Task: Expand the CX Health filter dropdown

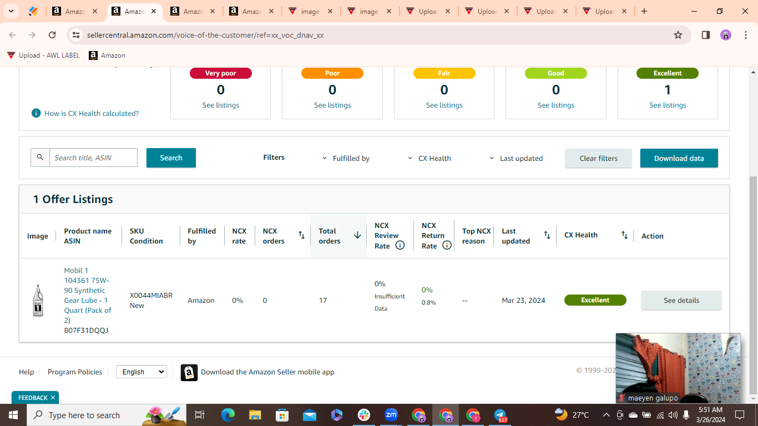Action: 429,158
